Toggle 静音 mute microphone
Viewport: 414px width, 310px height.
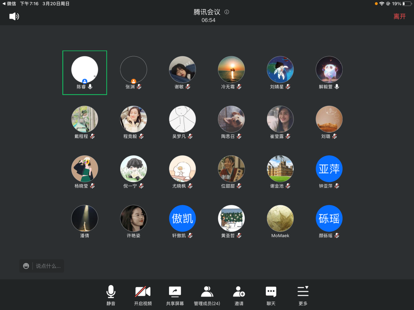tap(111, 292)
